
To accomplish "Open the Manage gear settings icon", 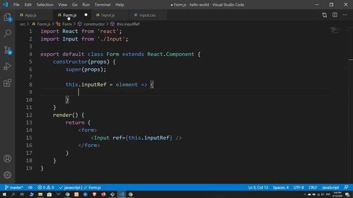I will [7, 175].
